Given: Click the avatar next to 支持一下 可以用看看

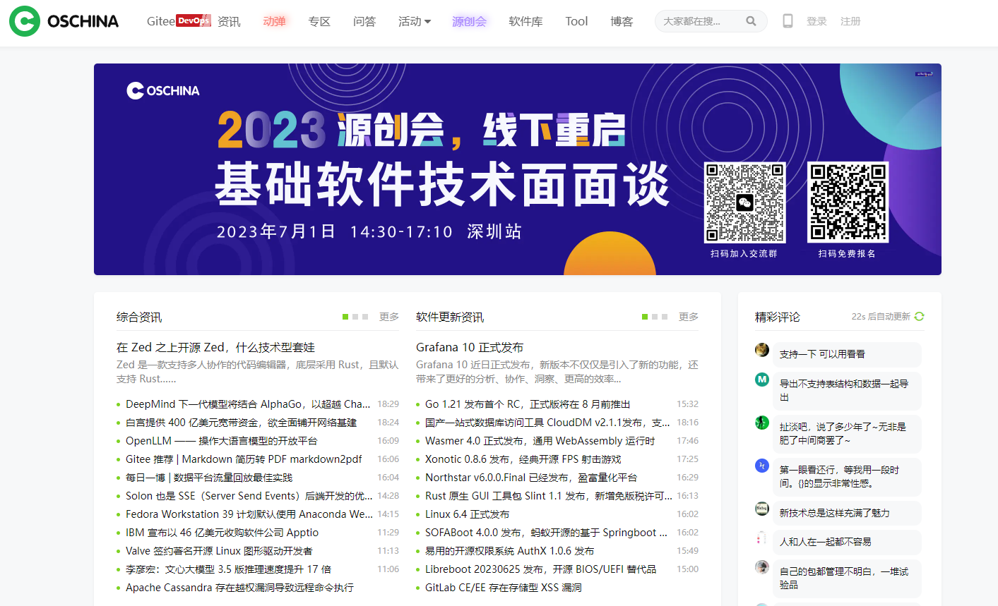Looking at the screenshot, I should (x=762, y=350).
